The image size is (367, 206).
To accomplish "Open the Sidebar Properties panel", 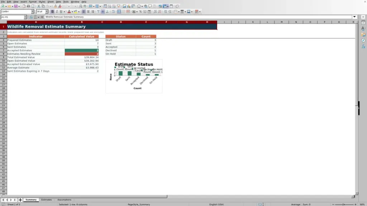I will point(363,23).
